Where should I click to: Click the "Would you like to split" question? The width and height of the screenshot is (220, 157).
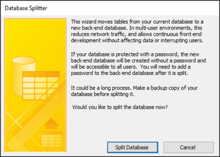pos(120,107)
